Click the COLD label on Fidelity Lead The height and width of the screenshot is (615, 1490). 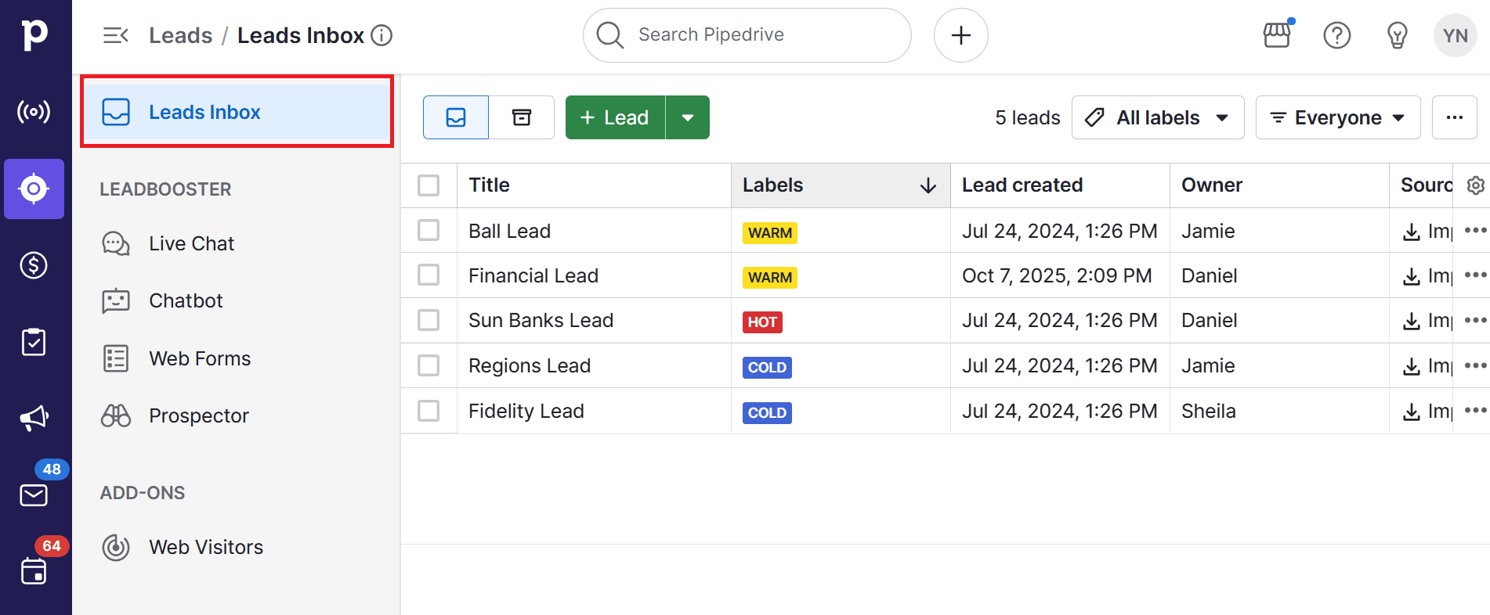(x=767, y=412)
